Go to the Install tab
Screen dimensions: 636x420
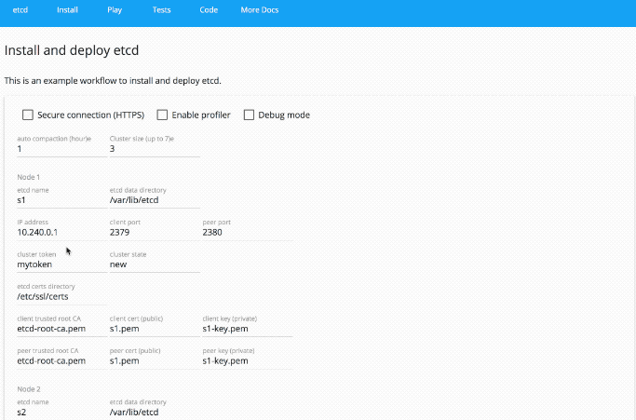(67, 10)
